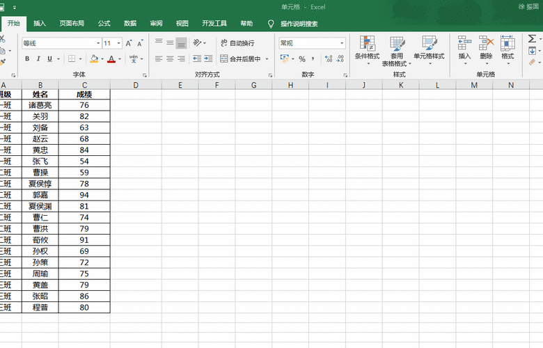Click the center align icon
Viewport: 543px width, 348px height.
click(170, 59)
